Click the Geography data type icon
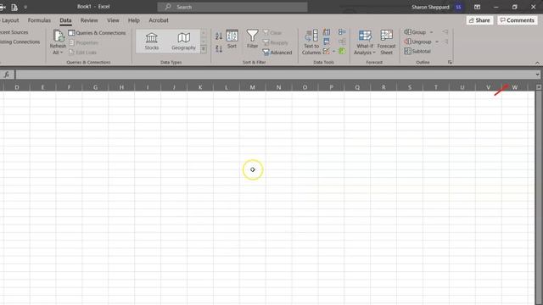 tap(183, 42)
